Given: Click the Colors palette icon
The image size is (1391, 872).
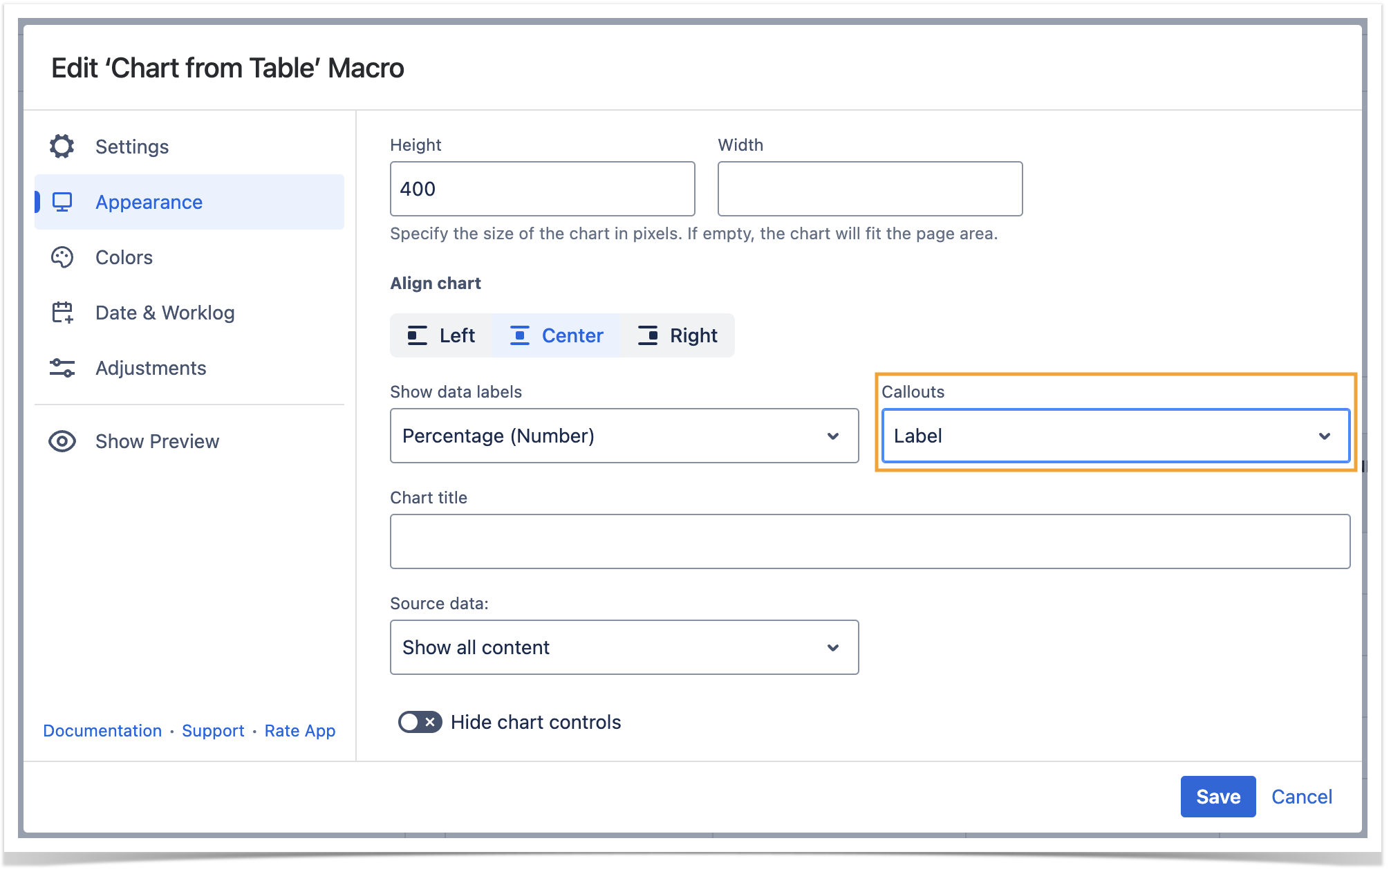Looking at the screenshot, I should 62,257.
